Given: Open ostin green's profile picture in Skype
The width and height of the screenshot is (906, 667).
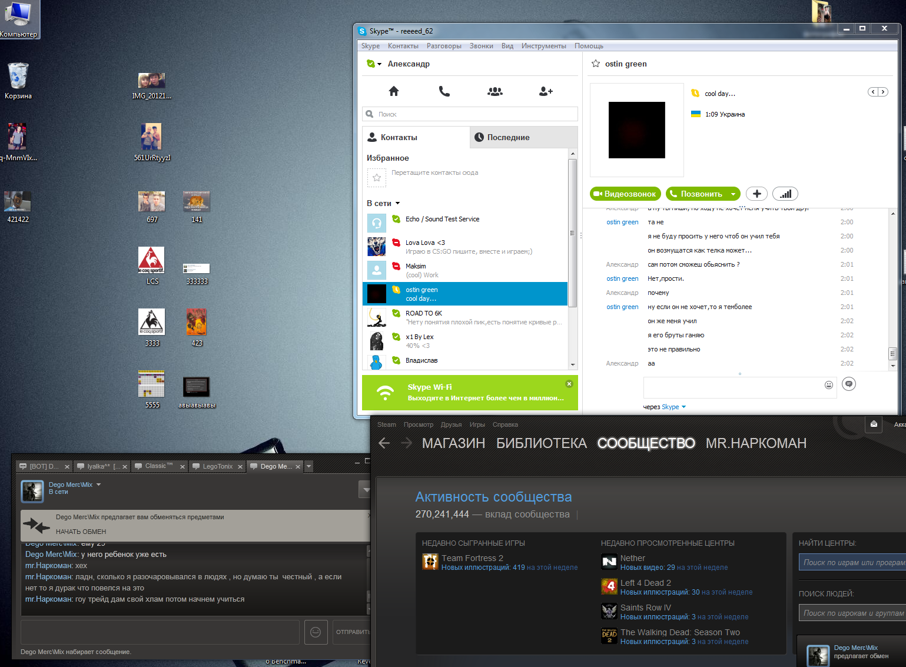Looking at the screenshot, I should (637, 130).
